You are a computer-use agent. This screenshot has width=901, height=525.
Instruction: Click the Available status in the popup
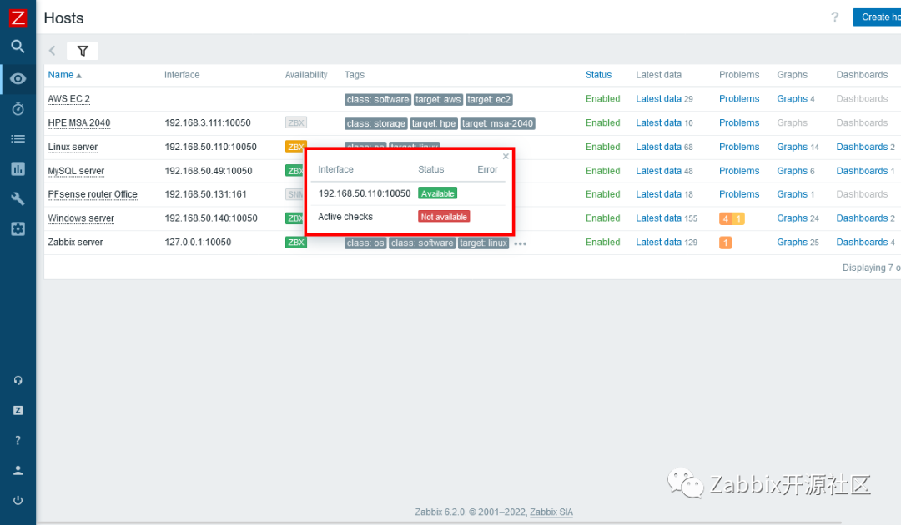pos(438,193)
